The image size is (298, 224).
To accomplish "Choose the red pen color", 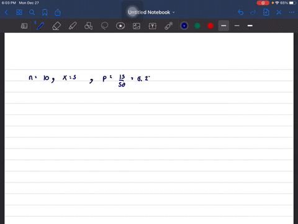I will coord(210,26).
